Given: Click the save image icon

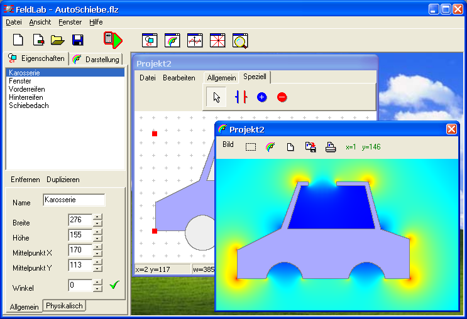Looking at the screenshot, I should pos(310,147).
